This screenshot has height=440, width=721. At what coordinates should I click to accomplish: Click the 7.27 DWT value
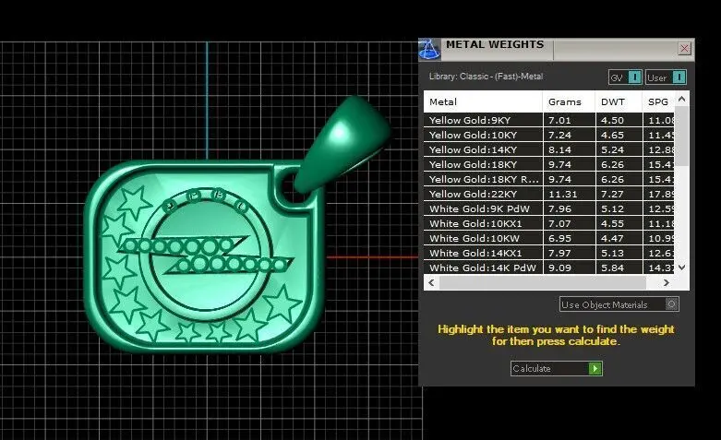click(612, 194)
